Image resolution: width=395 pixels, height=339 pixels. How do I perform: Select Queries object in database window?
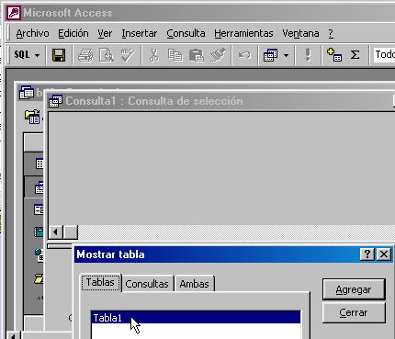coord(39,187)
